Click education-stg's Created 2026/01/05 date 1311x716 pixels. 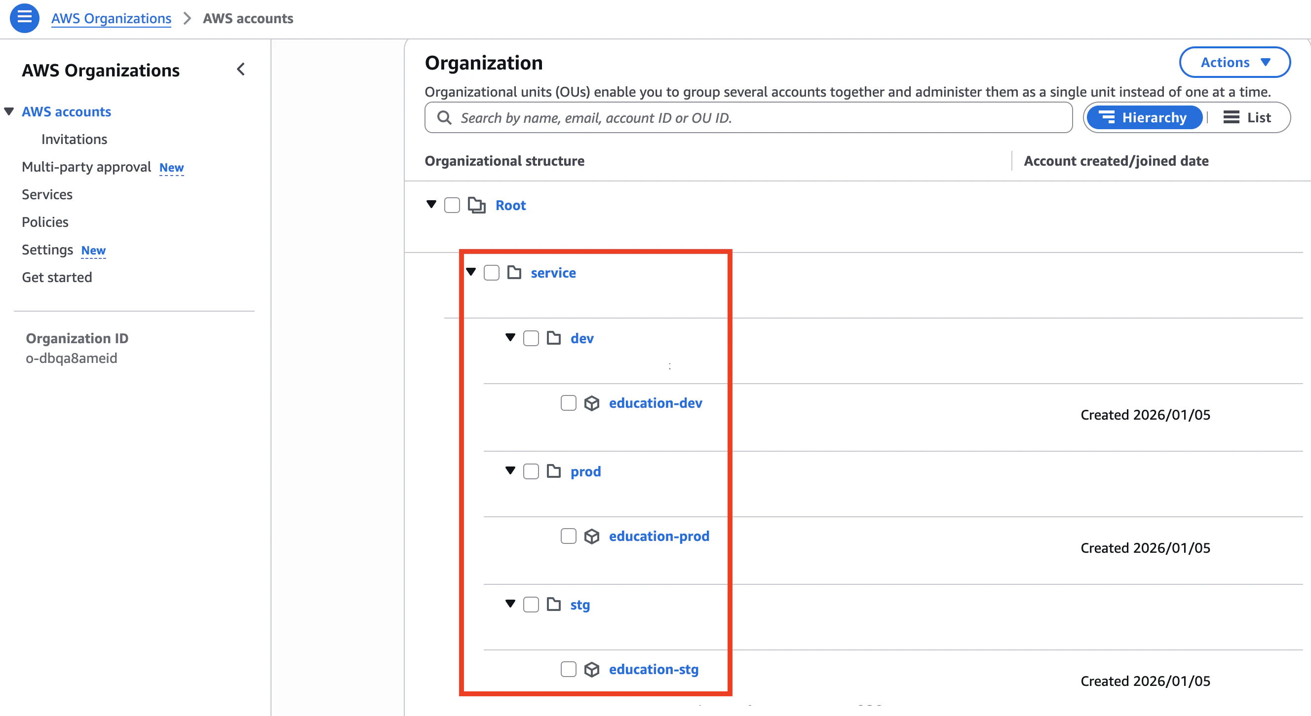tap(1146, 681)
